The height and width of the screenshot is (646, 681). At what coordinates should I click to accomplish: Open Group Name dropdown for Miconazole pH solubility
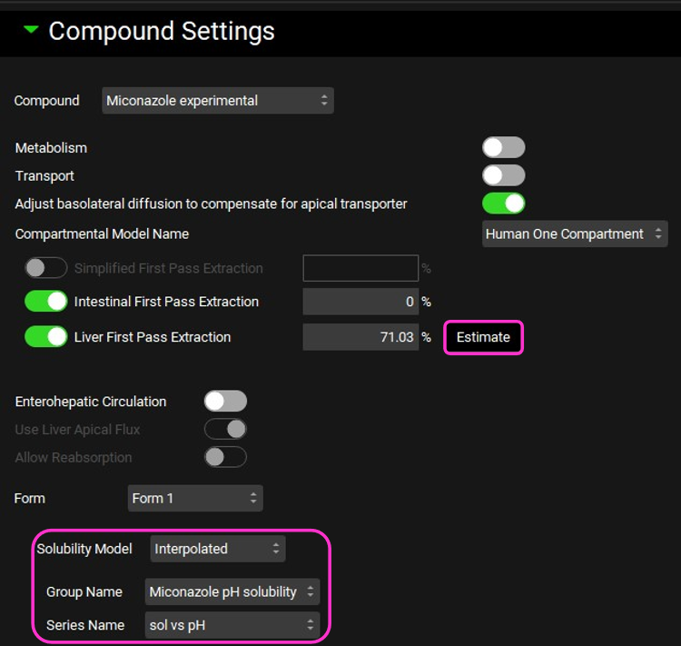[x=232, y=591]
